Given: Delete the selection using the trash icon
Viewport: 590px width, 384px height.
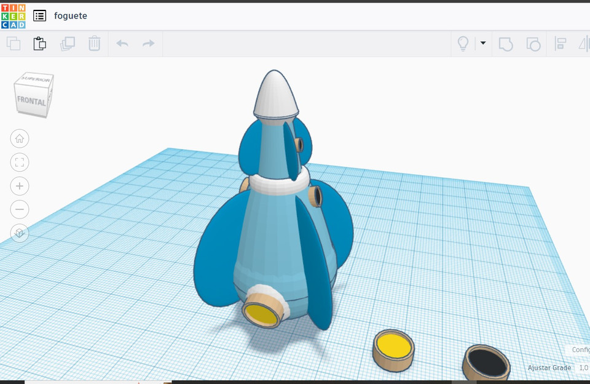Looking at the screenshot, I should pyautogui.click(x=94, y=44).
